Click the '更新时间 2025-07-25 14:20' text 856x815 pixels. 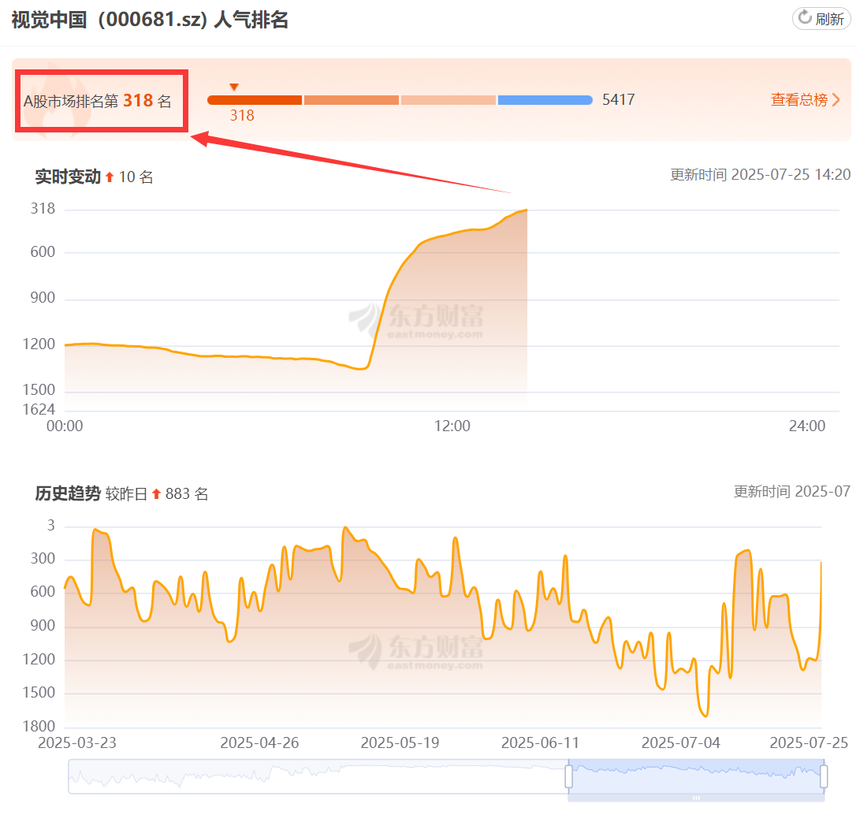760,175
